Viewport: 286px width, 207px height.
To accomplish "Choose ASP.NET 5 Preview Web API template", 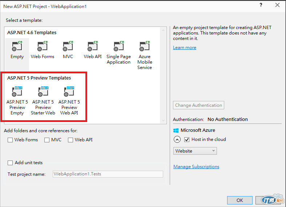I will pyautogui.click(x=69, y=101).
